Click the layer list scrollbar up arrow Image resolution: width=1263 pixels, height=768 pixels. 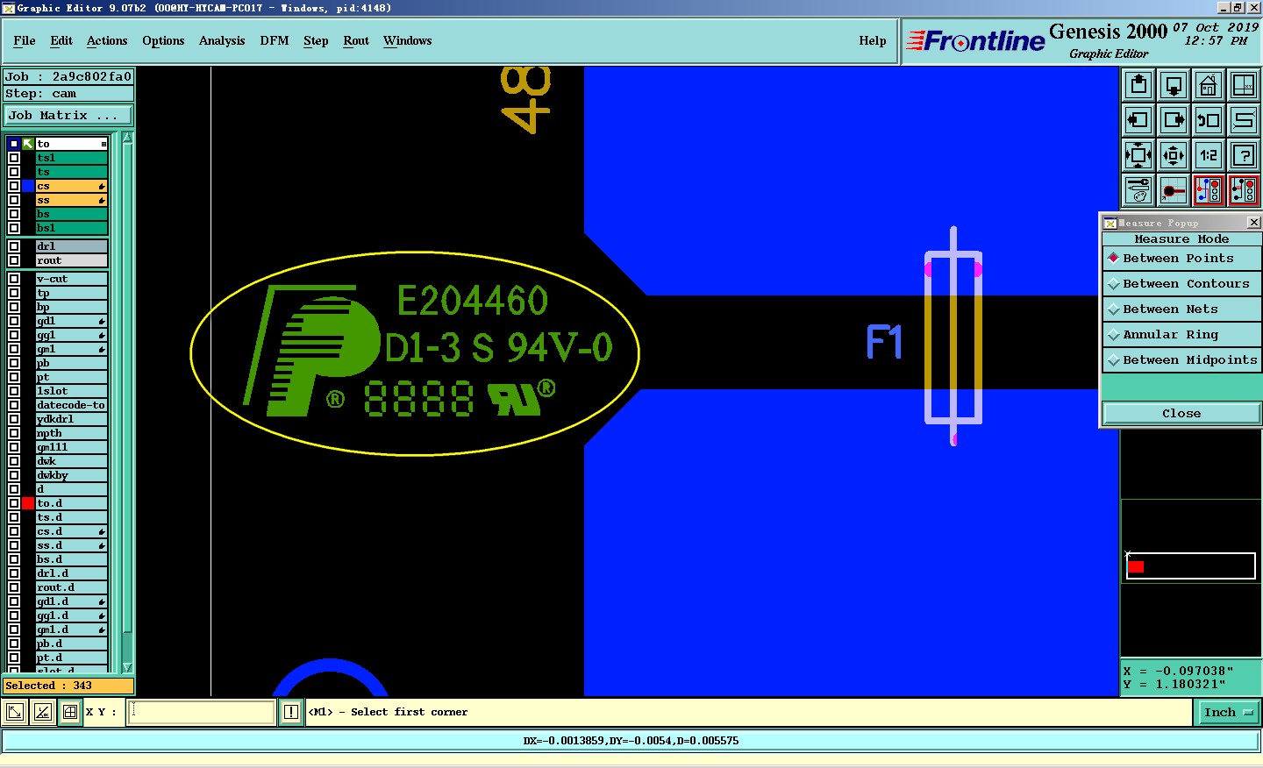pyautogui.click(x=127, y=138)
